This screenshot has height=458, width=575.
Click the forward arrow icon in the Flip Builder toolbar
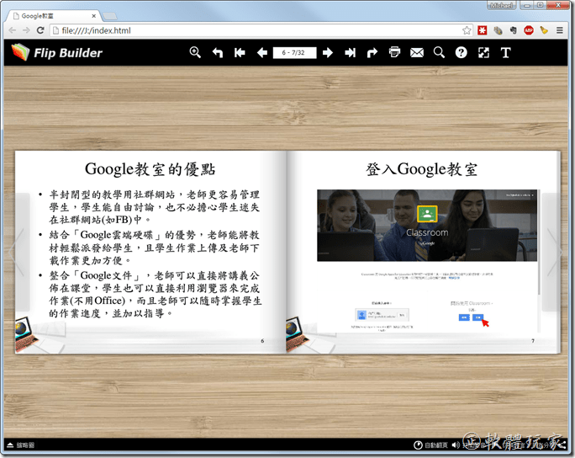coord(372,52)
